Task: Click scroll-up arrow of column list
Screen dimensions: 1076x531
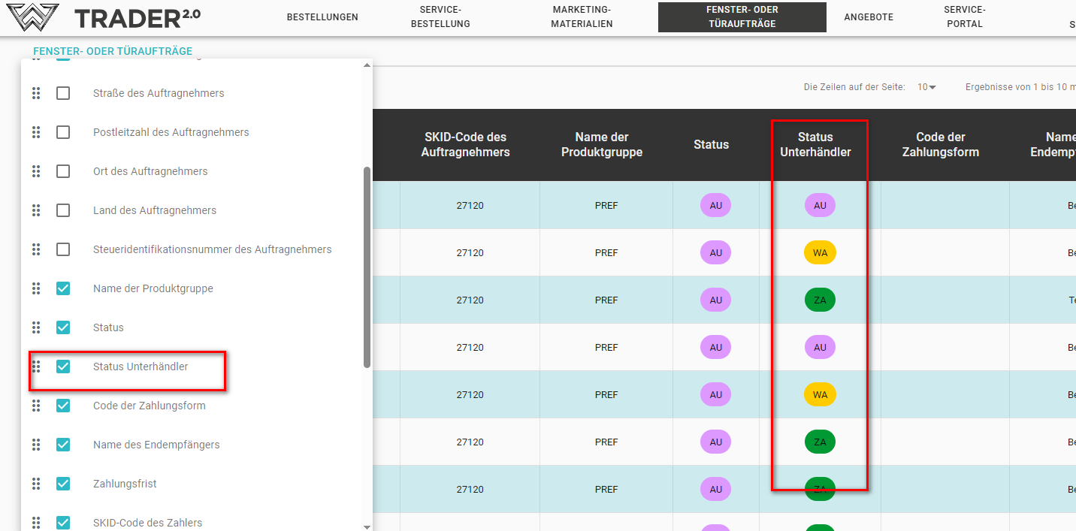Action: click(367, 65)
